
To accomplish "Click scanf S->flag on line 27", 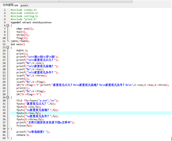I will (31, 91).
